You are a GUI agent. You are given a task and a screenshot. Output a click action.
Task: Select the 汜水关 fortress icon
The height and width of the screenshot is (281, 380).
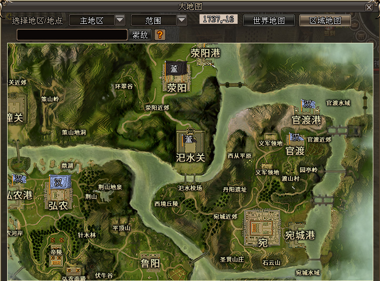(190, 142)
